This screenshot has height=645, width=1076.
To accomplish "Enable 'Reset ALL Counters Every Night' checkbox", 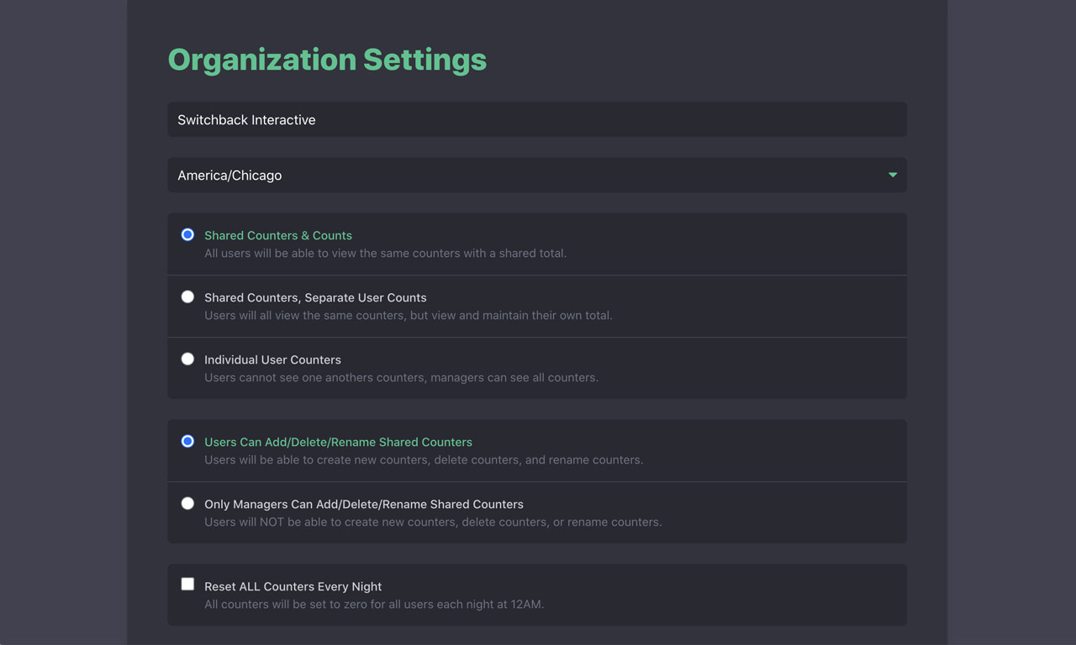I will (x=187, y=584).
